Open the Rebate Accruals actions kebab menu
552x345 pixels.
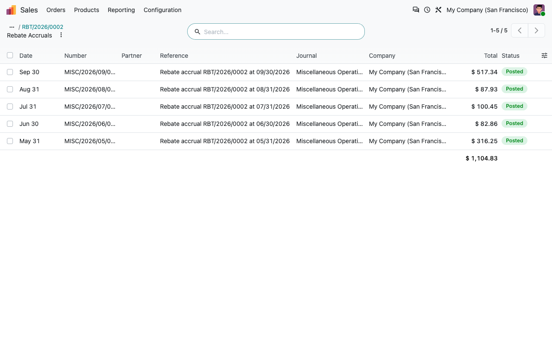61,35
